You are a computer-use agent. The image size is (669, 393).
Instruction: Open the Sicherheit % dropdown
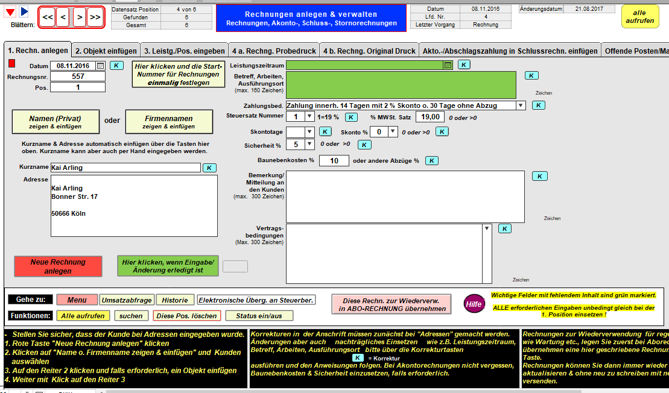point(309,144)
